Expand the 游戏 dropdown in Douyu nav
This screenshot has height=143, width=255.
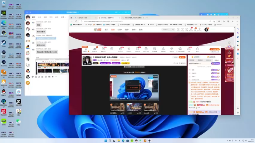(134, 30)
